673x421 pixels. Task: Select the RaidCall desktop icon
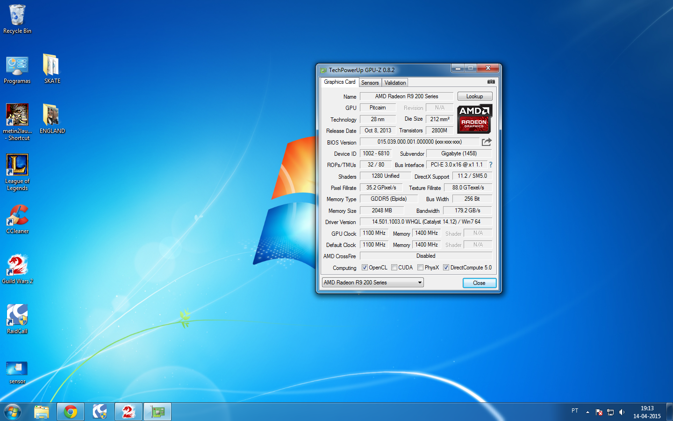pos(17,319)
